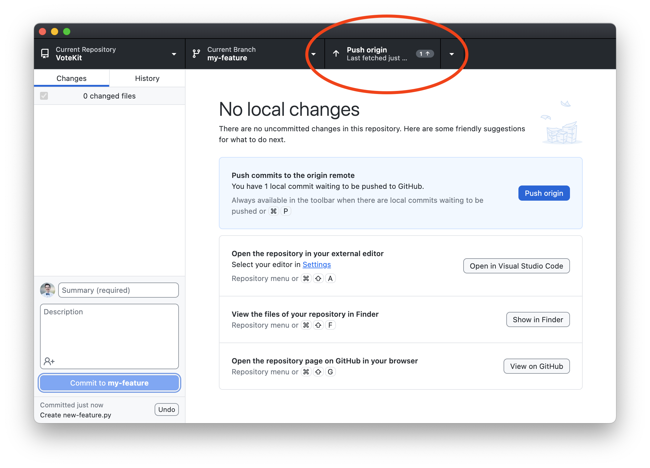
Task: Click the 1 commit ahead badge
Action: (425, 54)
